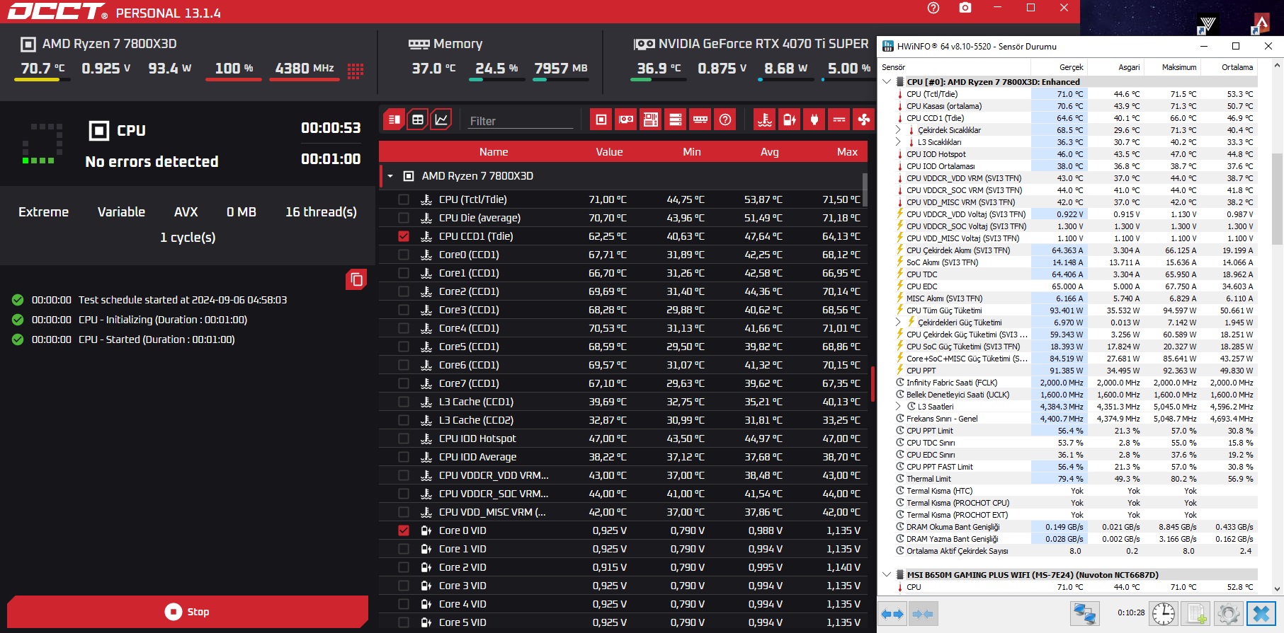Switch sensors to table view
Image resolution: width=1284 pixels, height=633 pixels.
[418, 120]
